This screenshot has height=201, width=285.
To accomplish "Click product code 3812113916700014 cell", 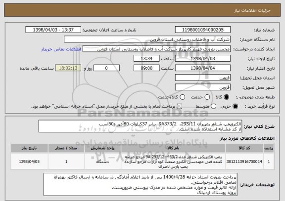I will point(244,161).
